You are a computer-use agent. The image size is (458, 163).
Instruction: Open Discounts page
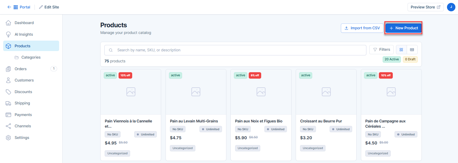[x=31, y=92]
